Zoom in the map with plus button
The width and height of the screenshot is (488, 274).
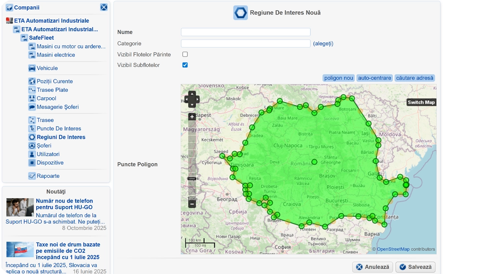[x=192, y=117]
